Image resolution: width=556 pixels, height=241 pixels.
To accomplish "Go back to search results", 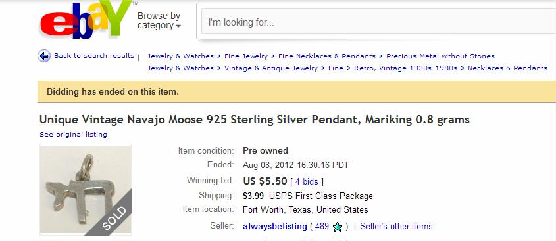I will (94, 56).
